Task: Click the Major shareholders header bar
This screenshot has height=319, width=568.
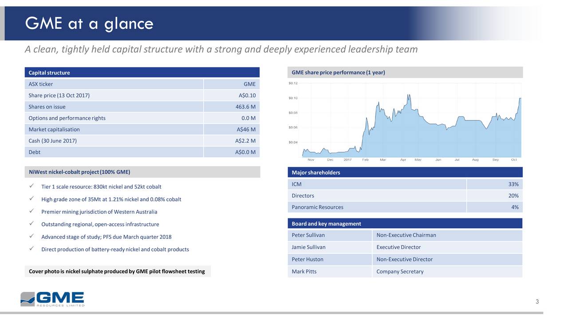Action: tap(405, 172)
